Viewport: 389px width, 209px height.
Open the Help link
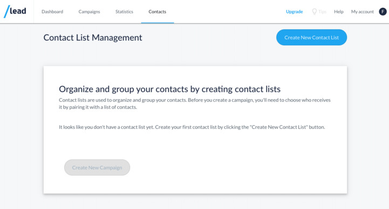pyautogui.click(x=339, y=12)
